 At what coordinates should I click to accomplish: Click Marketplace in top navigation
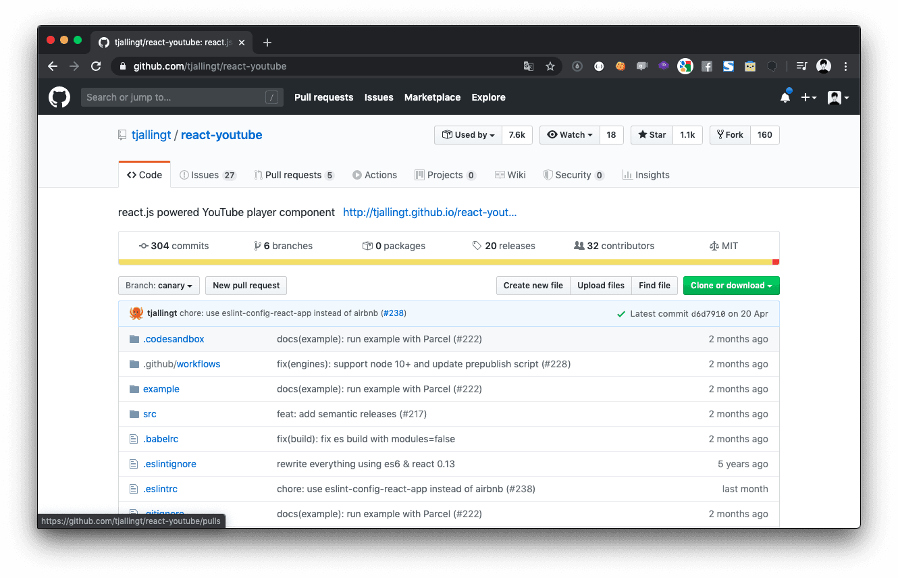432,97
